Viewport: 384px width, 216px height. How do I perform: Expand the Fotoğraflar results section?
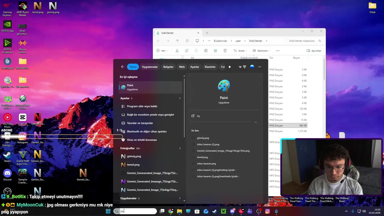[x=180, y=148]
